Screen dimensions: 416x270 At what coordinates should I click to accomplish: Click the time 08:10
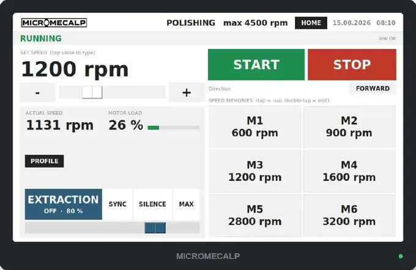tap(386, 23)
